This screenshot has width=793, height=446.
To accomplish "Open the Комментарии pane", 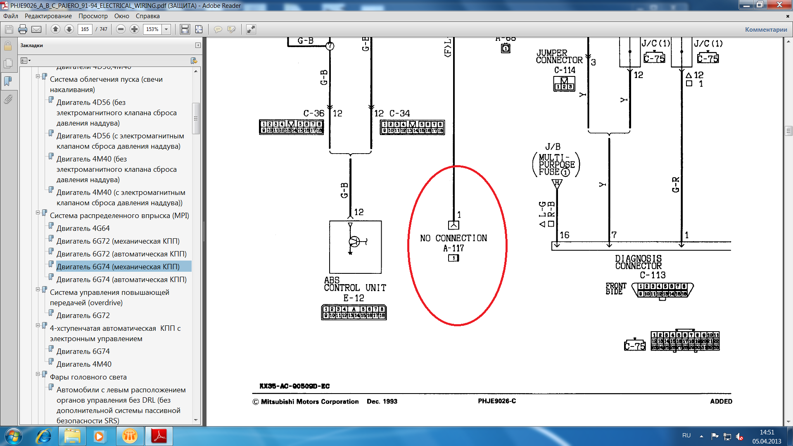I will pyautogui.click(x=766, y=29).
